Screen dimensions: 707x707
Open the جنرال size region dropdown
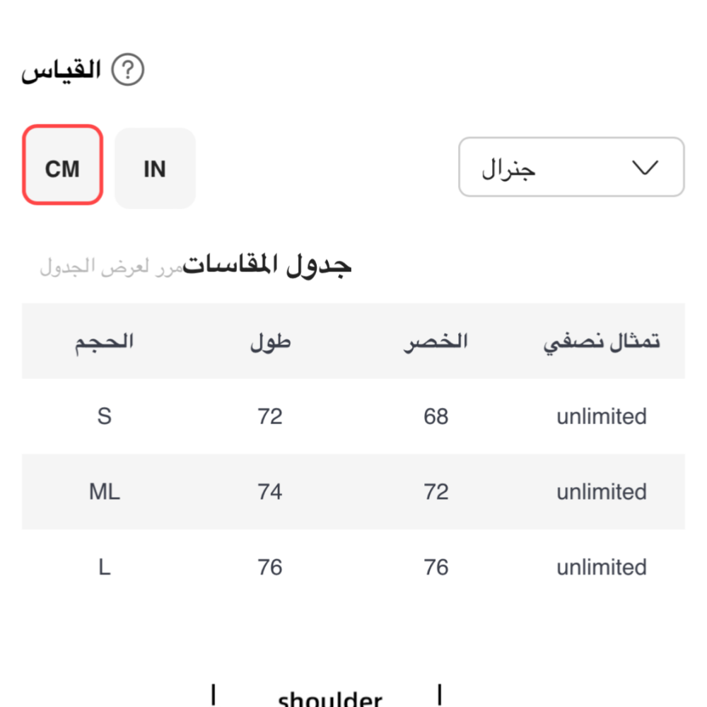pos(571,167)
